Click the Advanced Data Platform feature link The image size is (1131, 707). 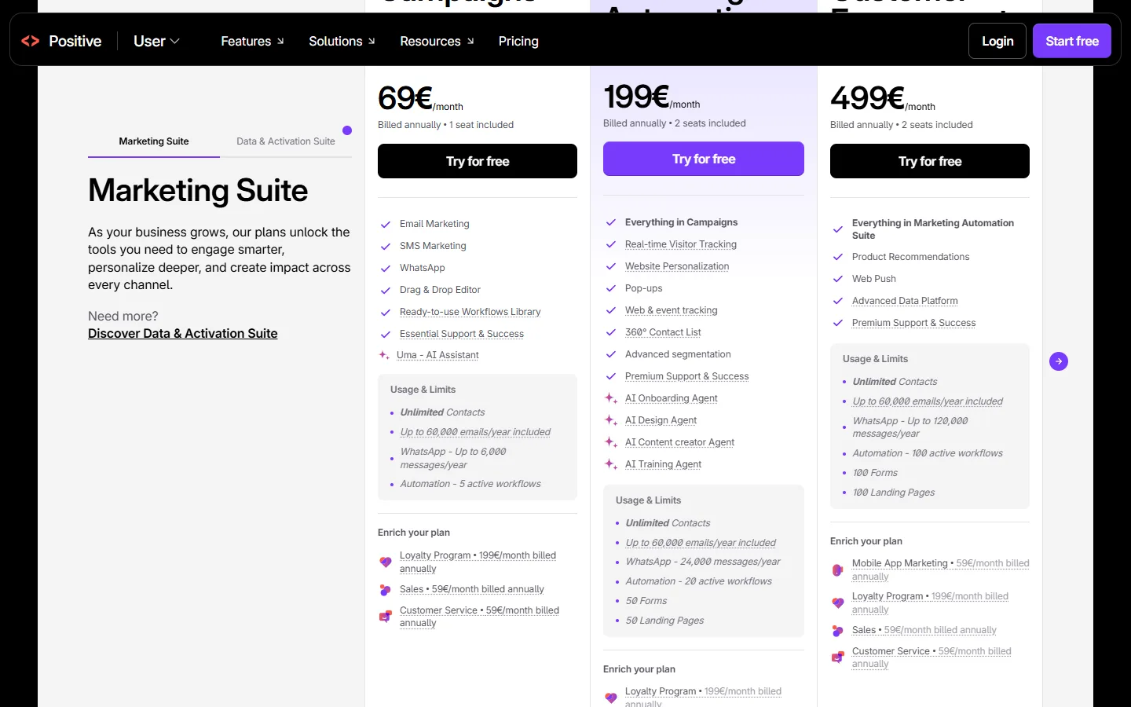[x=905, y=301]
